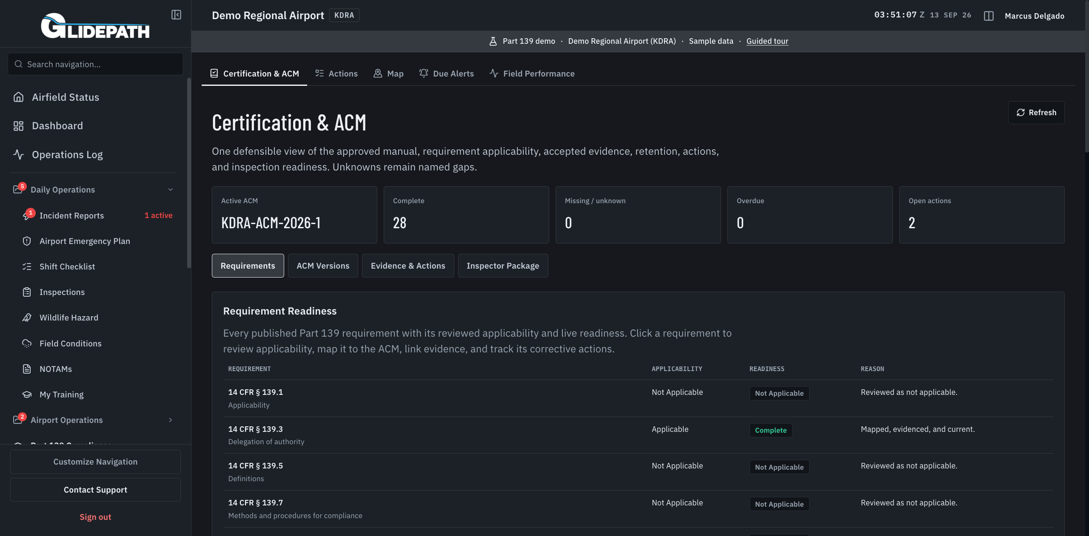
Task: Click the Active ACM KDRA-ACM-2026-1 card
Action: click(294, 215)
